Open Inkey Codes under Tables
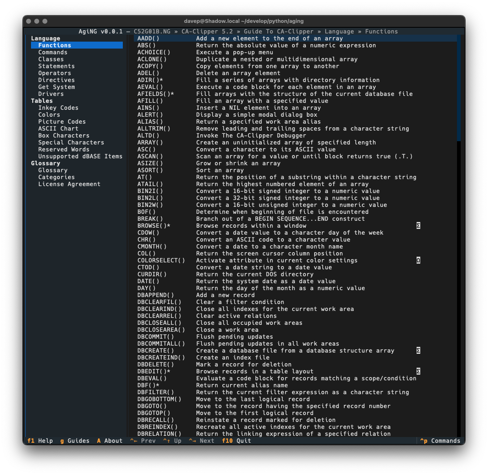488x475 pixels. [58, 108]
